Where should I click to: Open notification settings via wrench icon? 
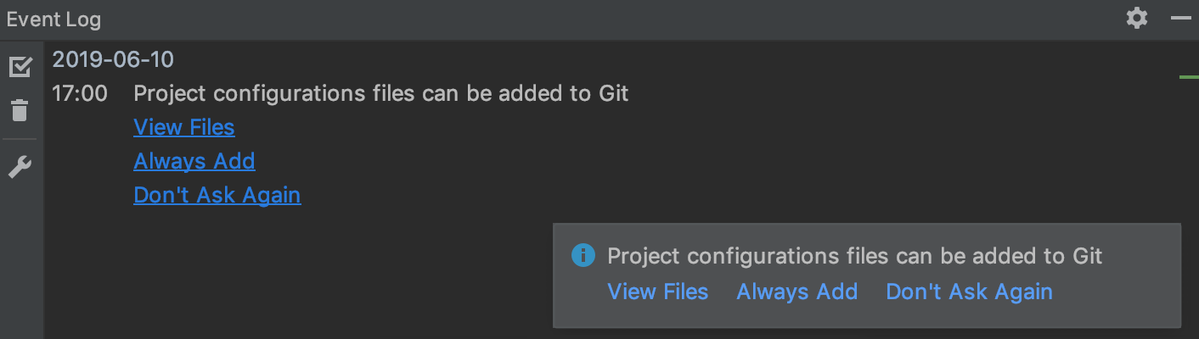[20, 167]
